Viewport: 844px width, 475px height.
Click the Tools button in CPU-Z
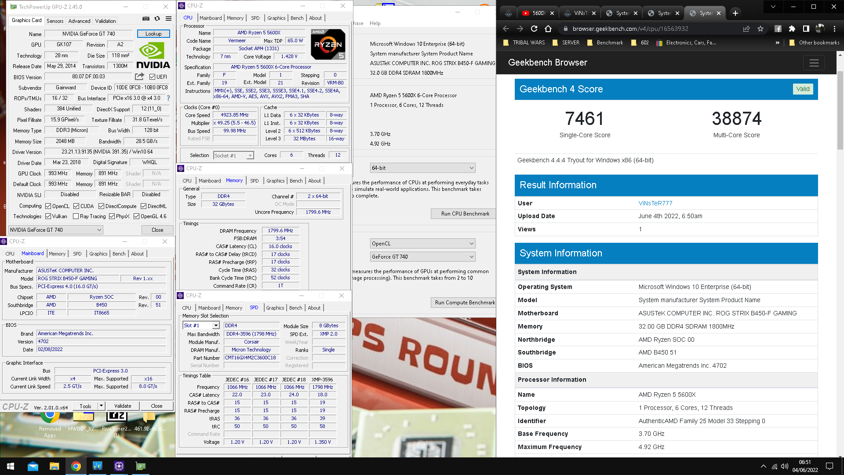[86, 406]
